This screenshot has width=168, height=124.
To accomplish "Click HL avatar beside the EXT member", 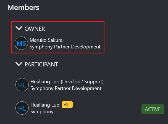I will 22,108.
